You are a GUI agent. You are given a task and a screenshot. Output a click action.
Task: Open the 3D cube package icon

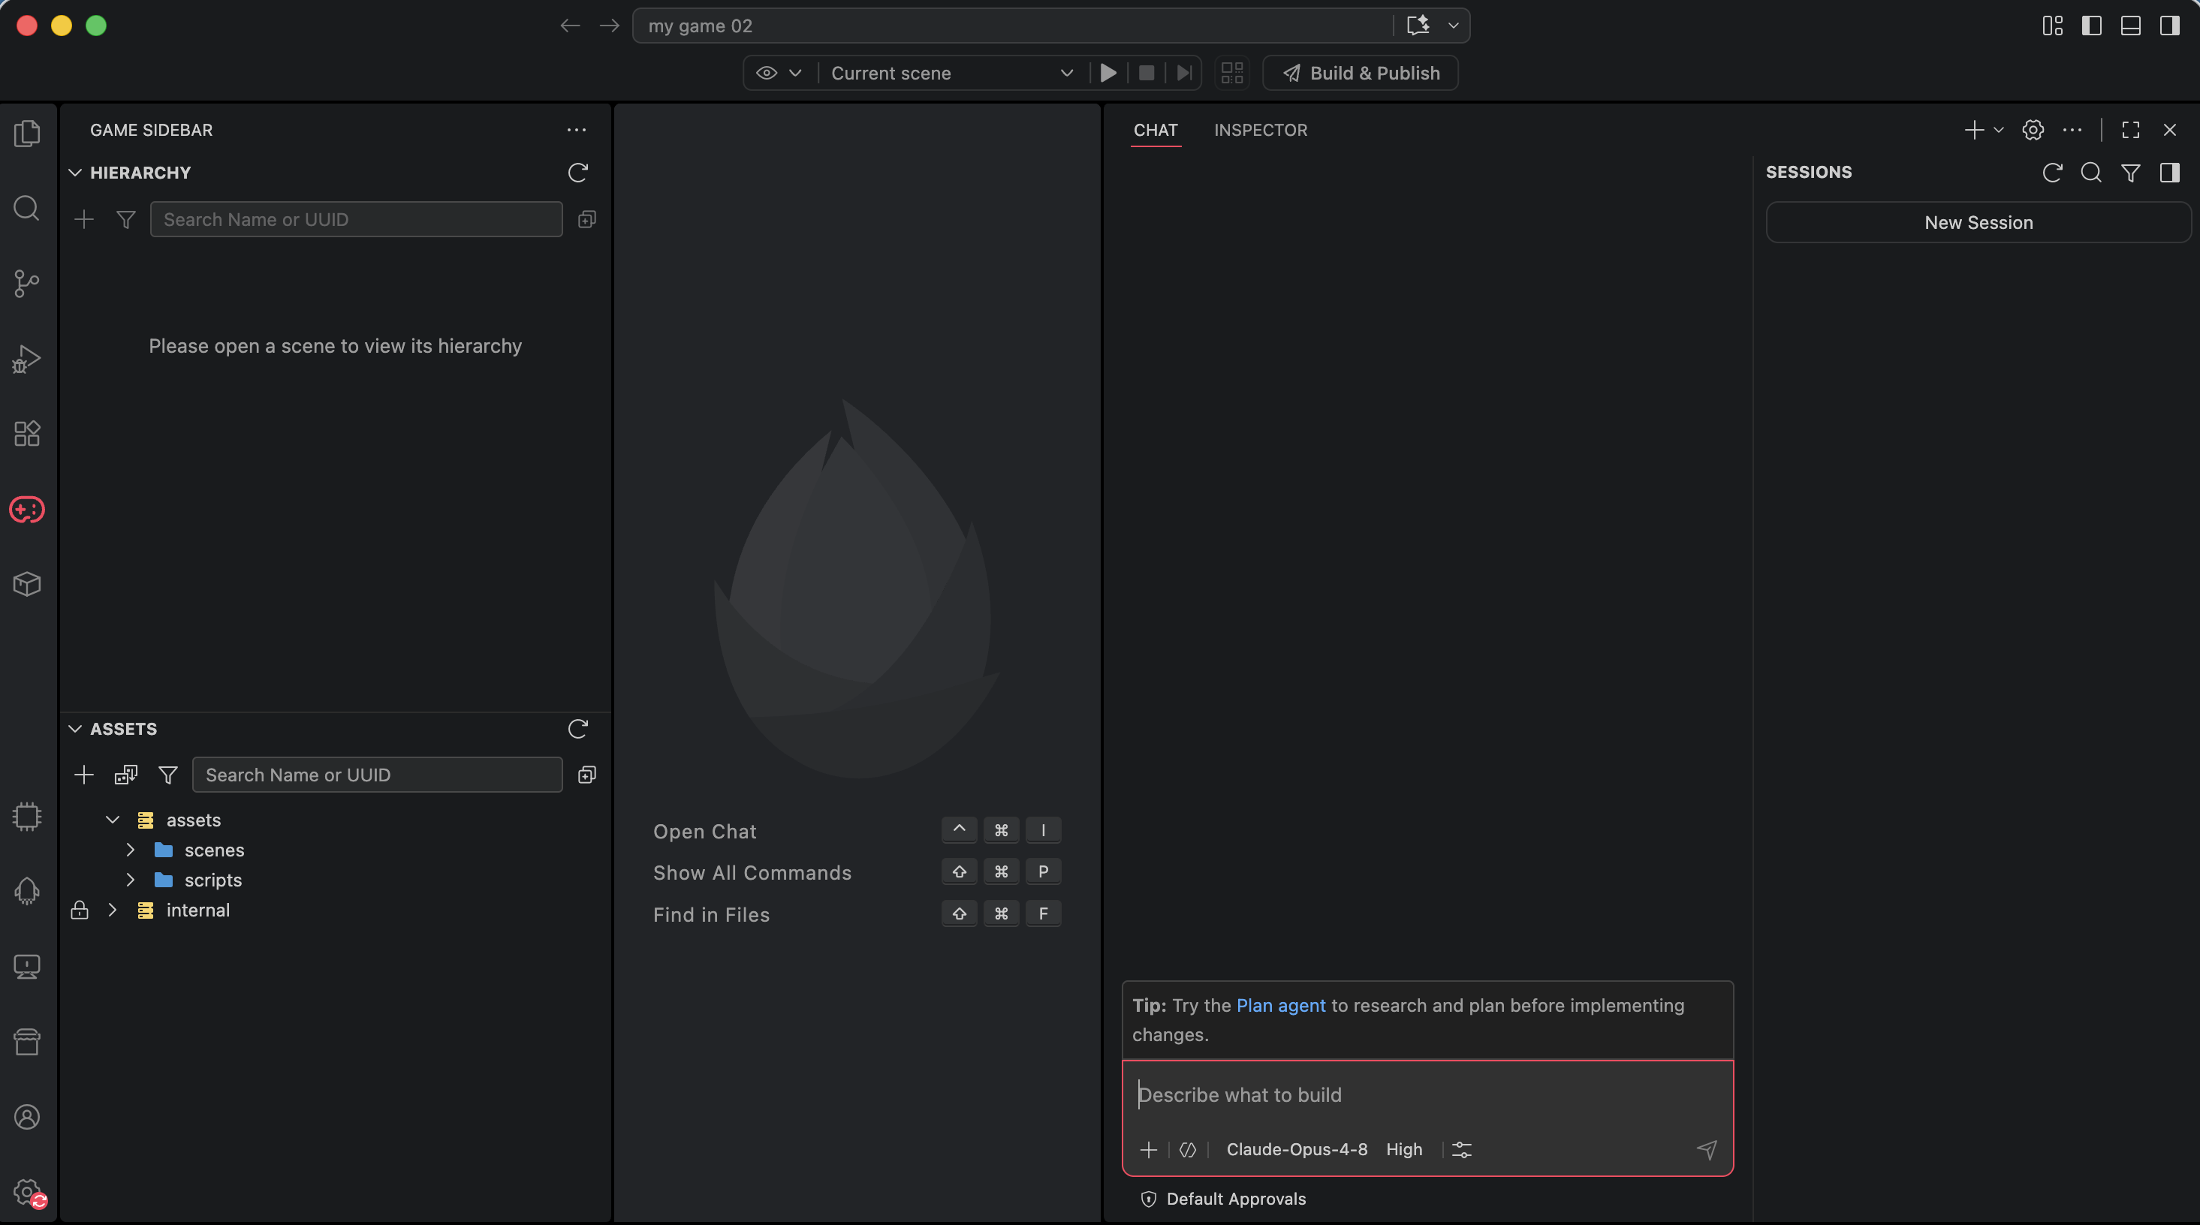pos(27,584)
